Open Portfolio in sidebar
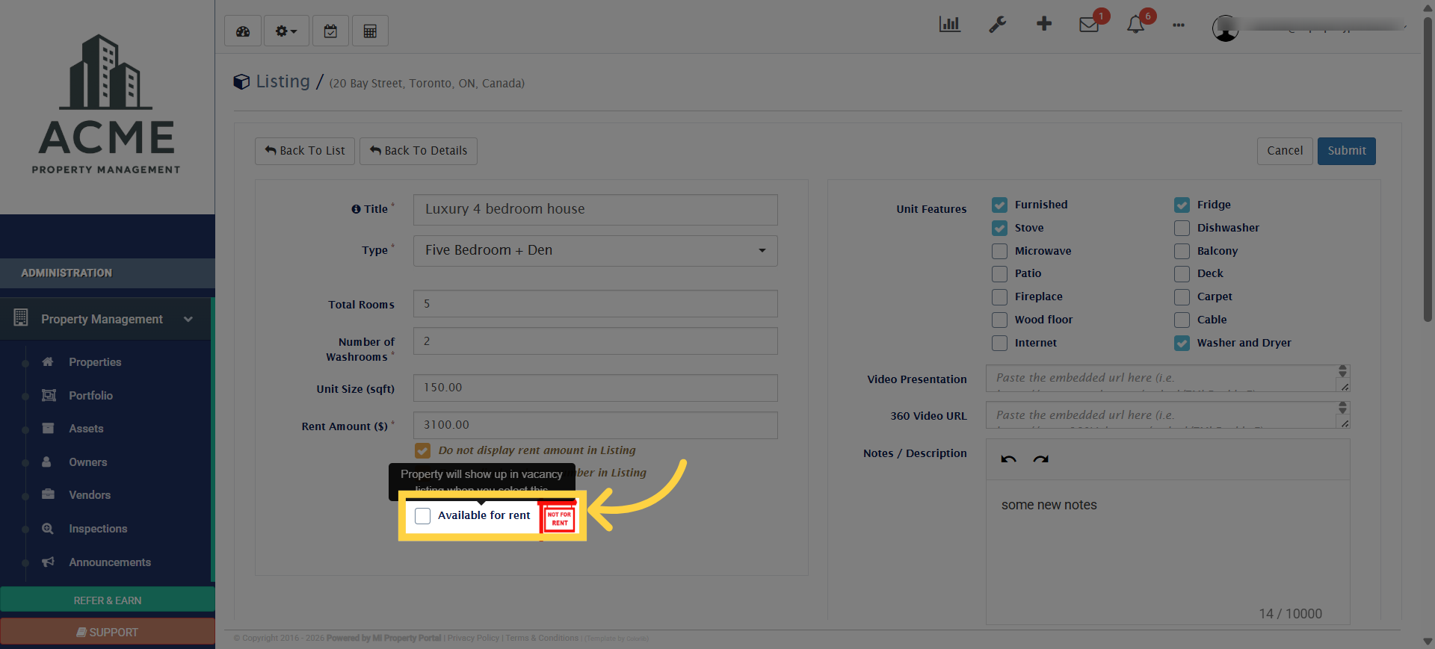This screenshot has height=649, width=1435. tap(90, 396)
